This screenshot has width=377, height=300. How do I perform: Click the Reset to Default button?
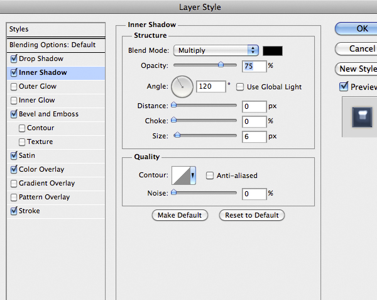[252, 215]
